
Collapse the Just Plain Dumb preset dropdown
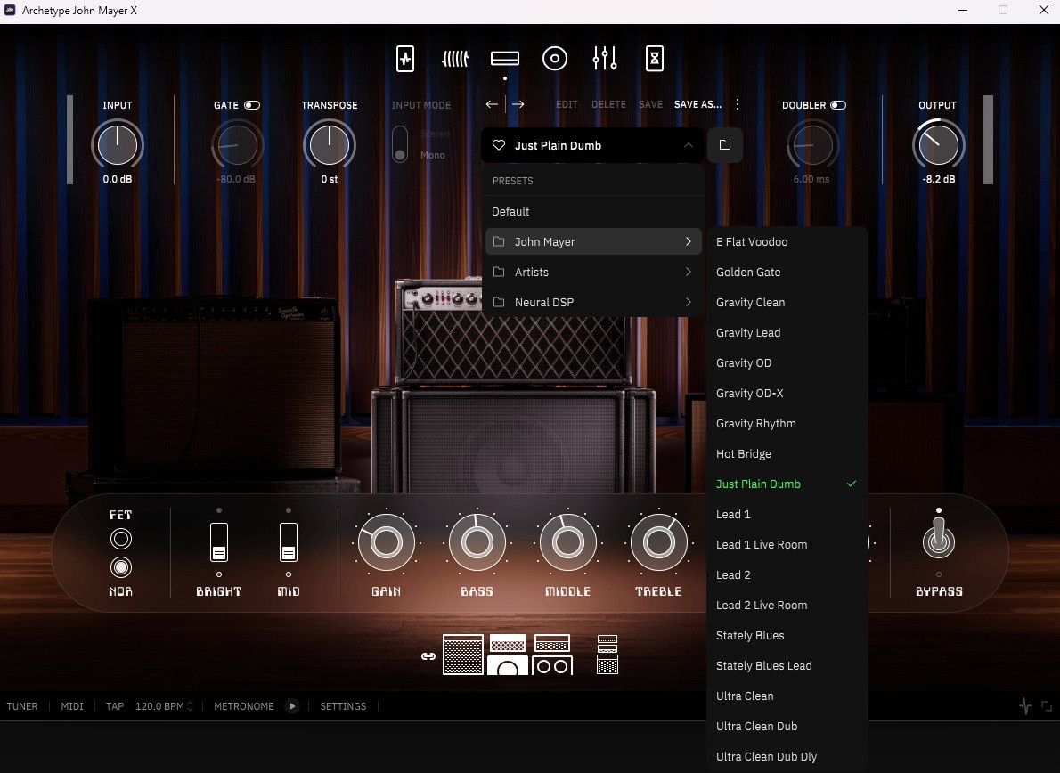pyautogui.click(x=689, y=145)
